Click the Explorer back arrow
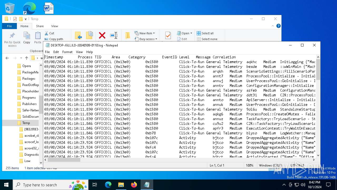 click(7, 58)
